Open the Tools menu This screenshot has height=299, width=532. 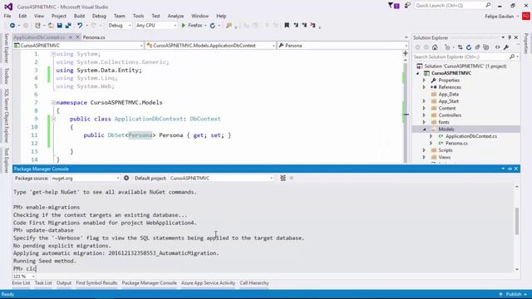138,16
